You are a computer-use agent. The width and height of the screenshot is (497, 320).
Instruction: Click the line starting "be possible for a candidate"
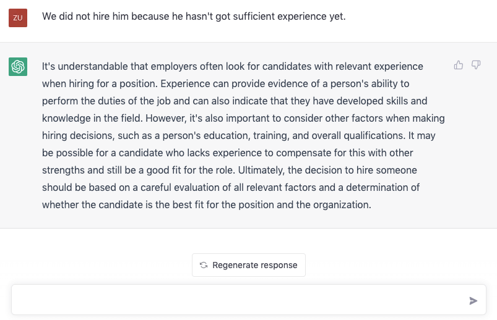228,153
